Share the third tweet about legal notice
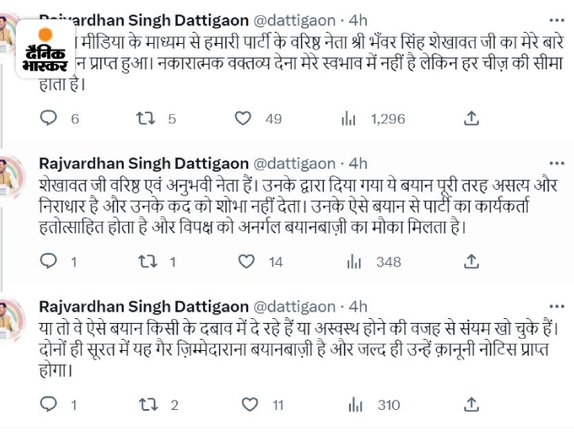Viewport: 574px width, 437px height. [471, 405]
